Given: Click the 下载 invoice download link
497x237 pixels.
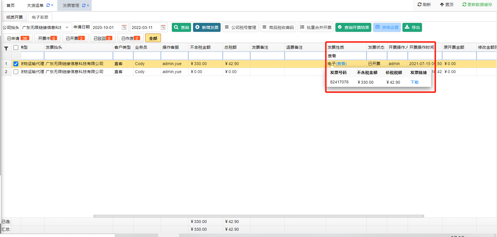Looking at the screenshot, I should [415, 82].
